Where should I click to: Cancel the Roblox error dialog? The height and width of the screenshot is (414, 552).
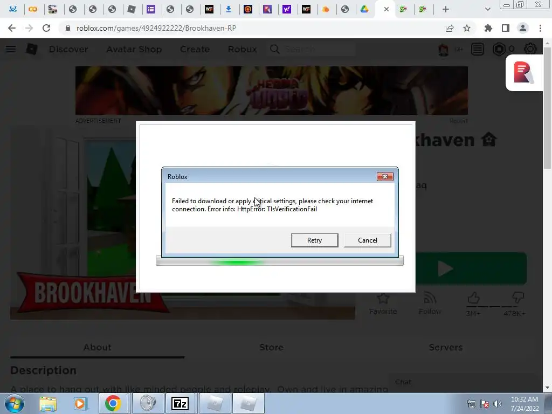(x=368, y=240)
